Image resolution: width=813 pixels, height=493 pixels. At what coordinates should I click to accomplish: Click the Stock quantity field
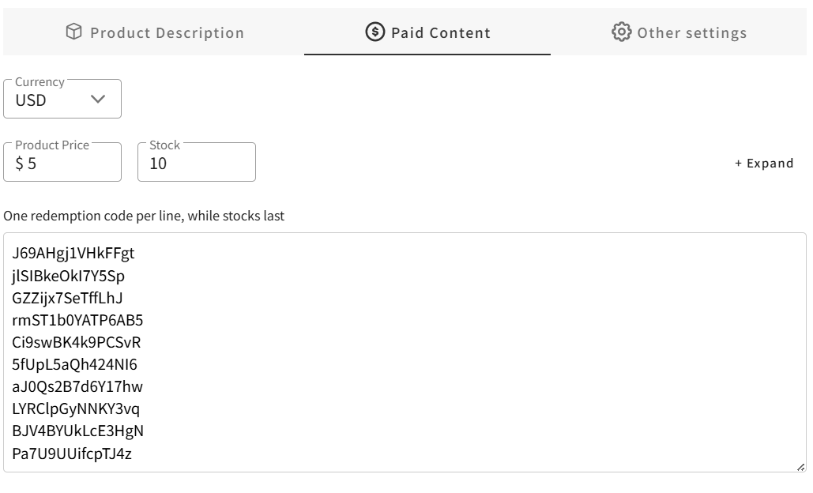point(196,164)
